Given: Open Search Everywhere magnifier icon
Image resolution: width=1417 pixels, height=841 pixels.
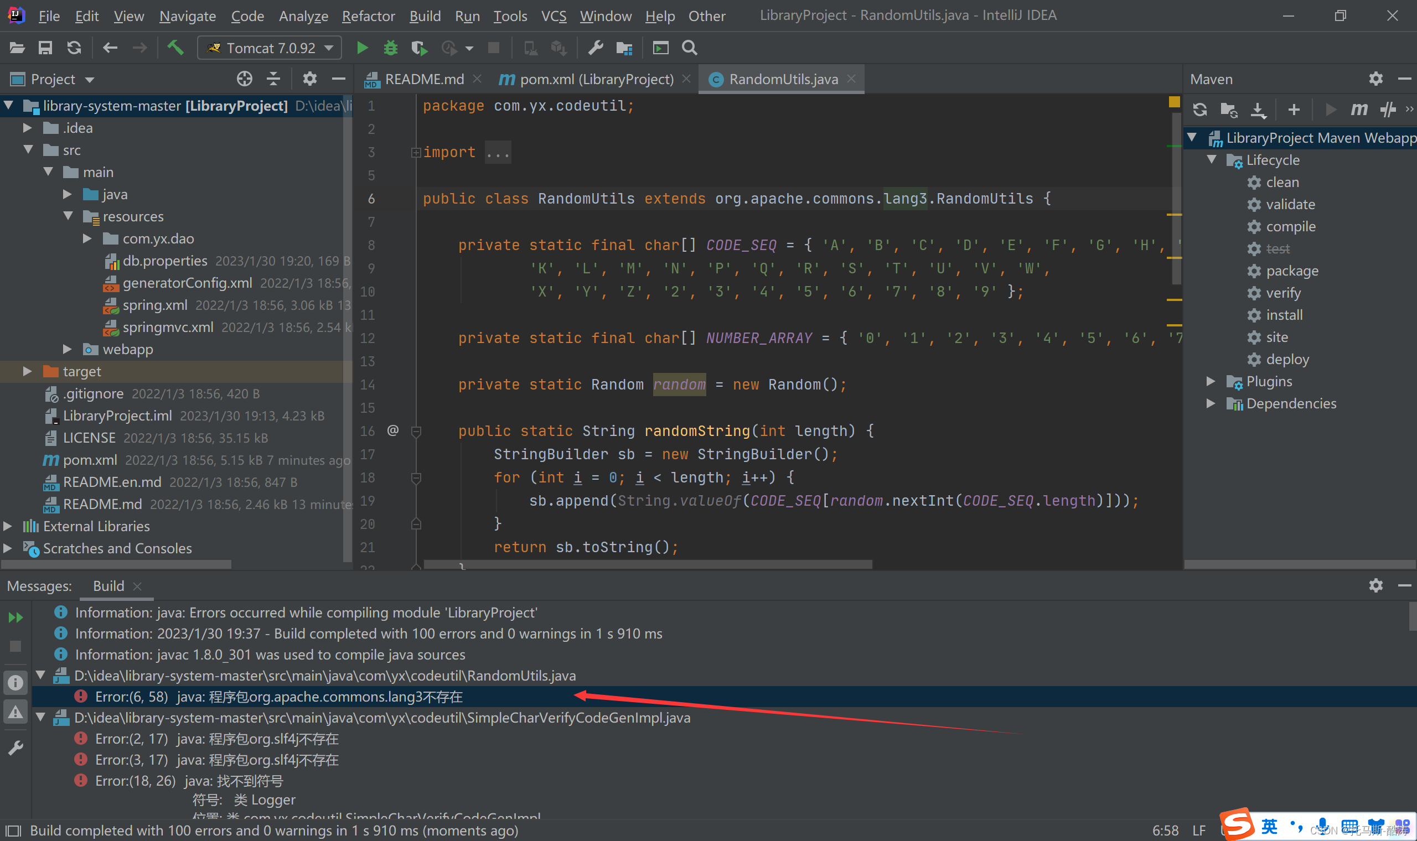Looking at the screenshot, I should point(689,48).
